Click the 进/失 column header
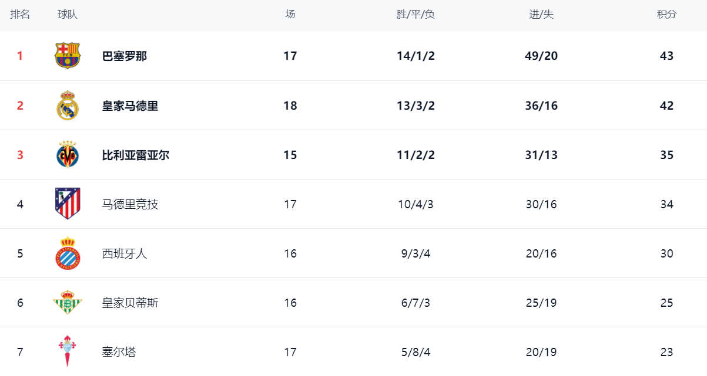This screenshot has height=376, width=707. coord(541,15)
